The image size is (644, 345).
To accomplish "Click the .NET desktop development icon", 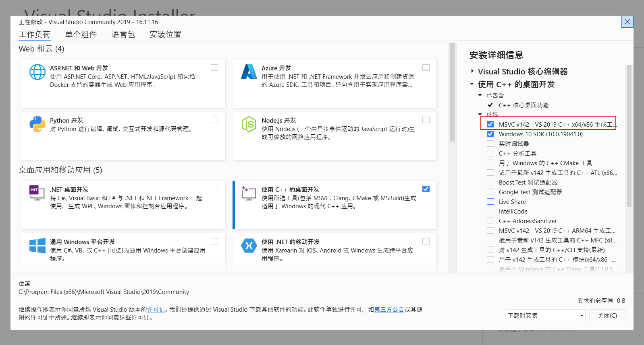I will click(37, 193).
